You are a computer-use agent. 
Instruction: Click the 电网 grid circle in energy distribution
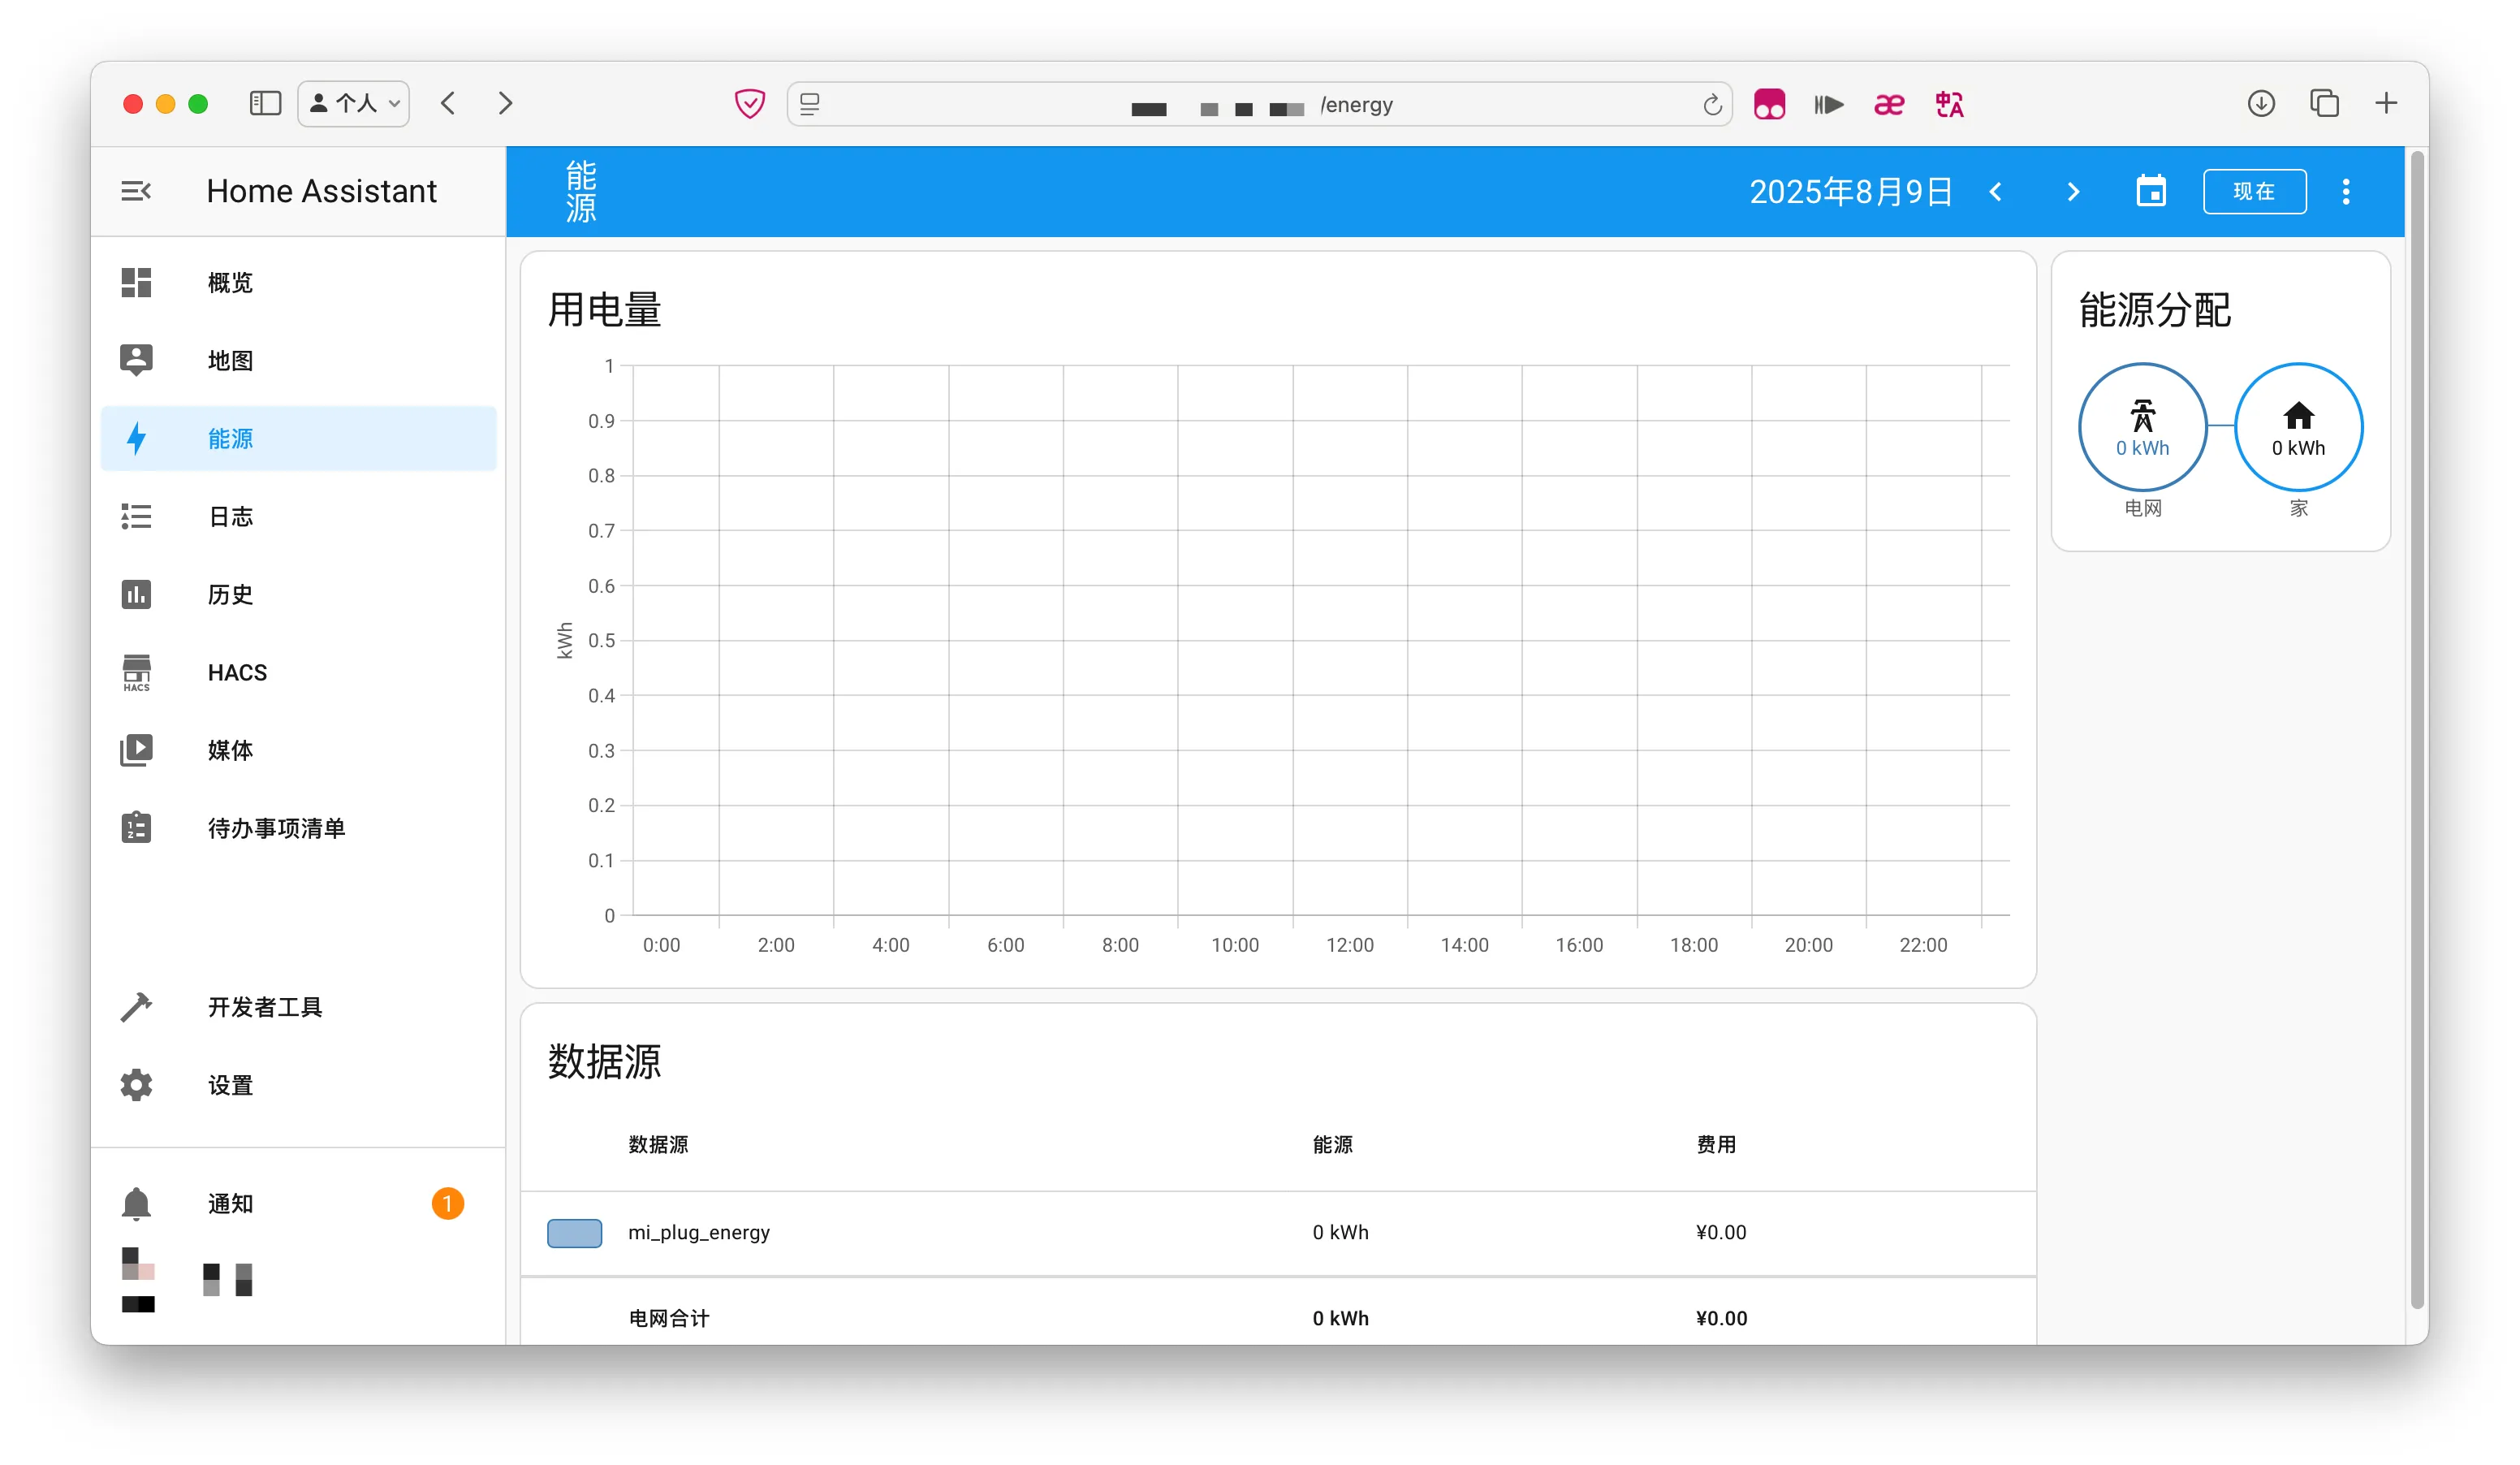click(x=2143, y=427)
